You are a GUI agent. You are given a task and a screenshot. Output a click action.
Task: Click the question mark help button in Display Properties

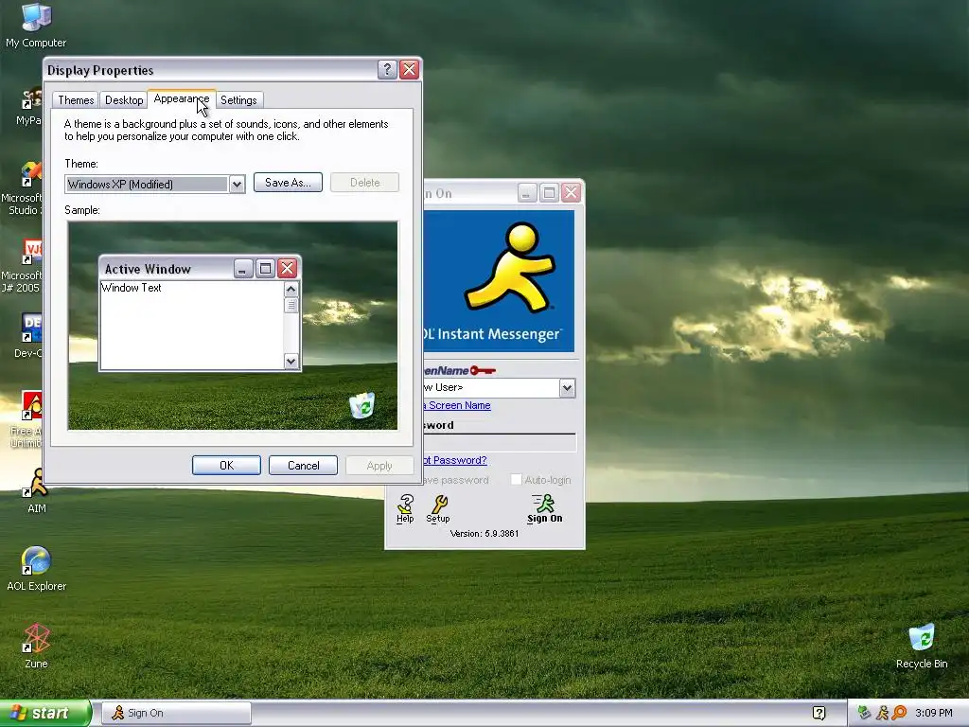pyautogui.click(x=387, y=69)
